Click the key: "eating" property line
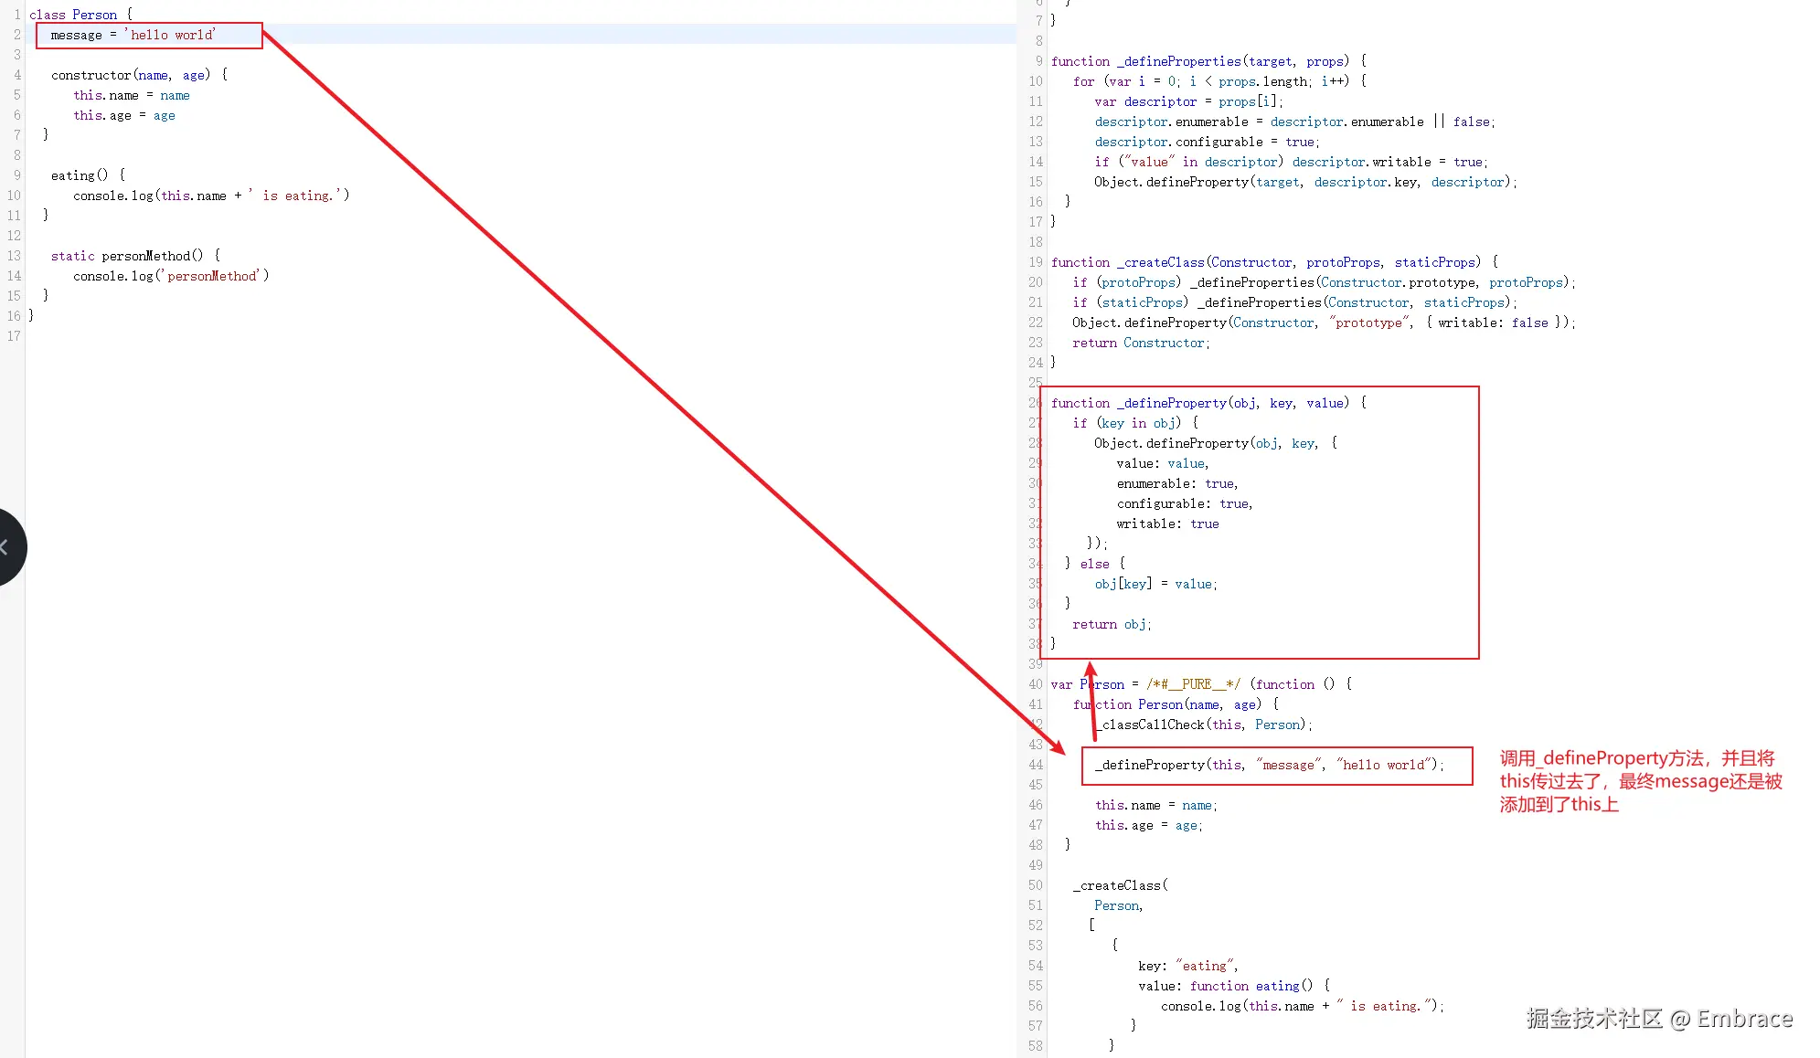 1187,966
